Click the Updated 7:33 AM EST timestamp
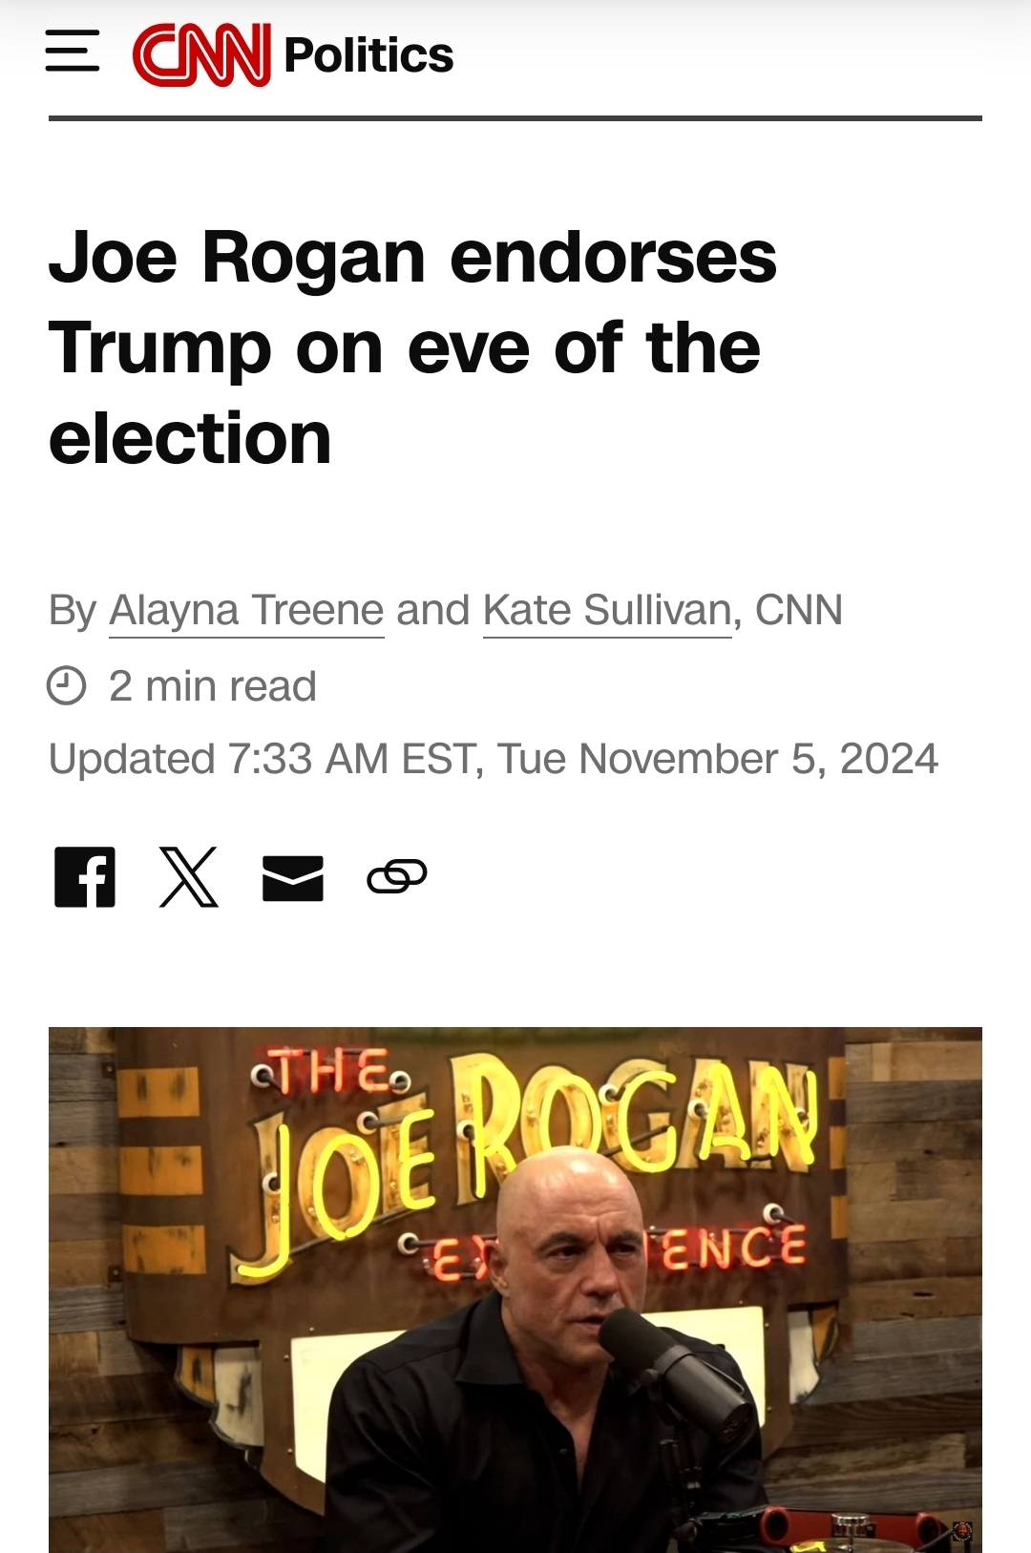This screenshot has width=1031, height=1553. tap(494, 759)
